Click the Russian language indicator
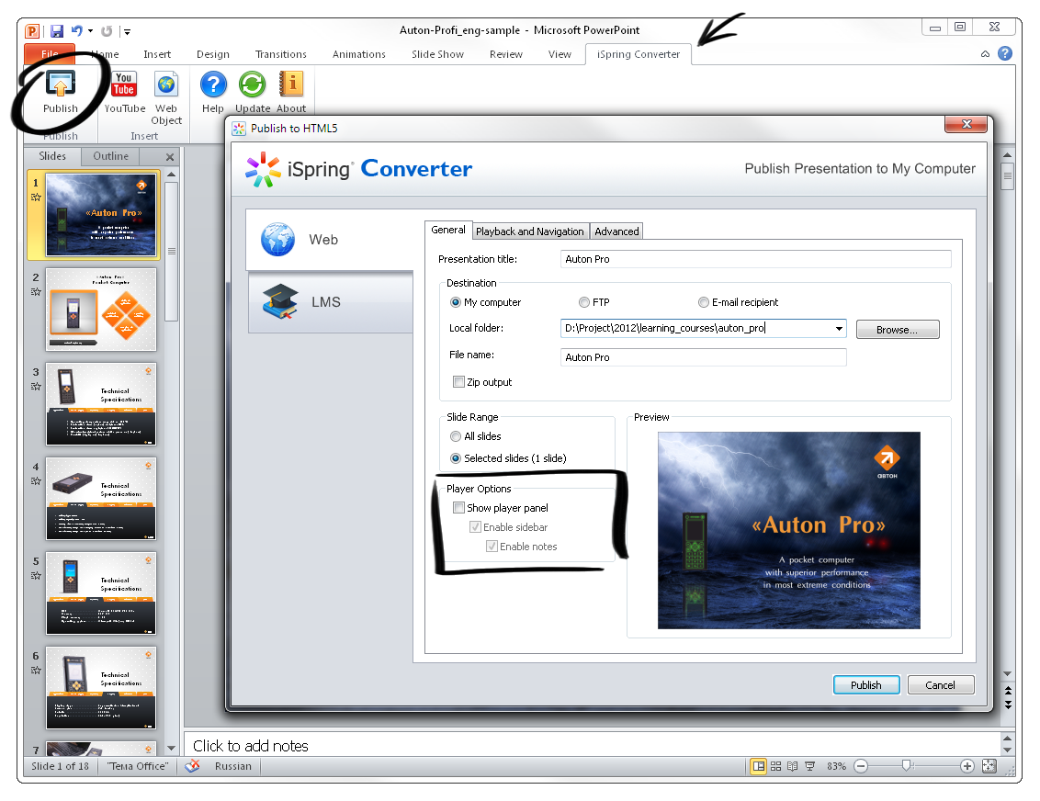Viewport: 1040px width, 801px height. (233, 766)
